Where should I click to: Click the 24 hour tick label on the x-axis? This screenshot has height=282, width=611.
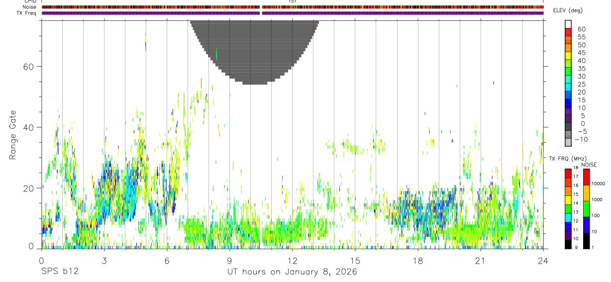tap(543, 261)
